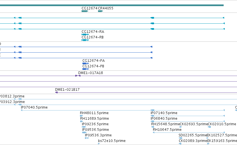Click the CK02089.3prime EST glyph
Image resolution: width=237 pixels, height=145 pixels.
click(x=180, y=144)
